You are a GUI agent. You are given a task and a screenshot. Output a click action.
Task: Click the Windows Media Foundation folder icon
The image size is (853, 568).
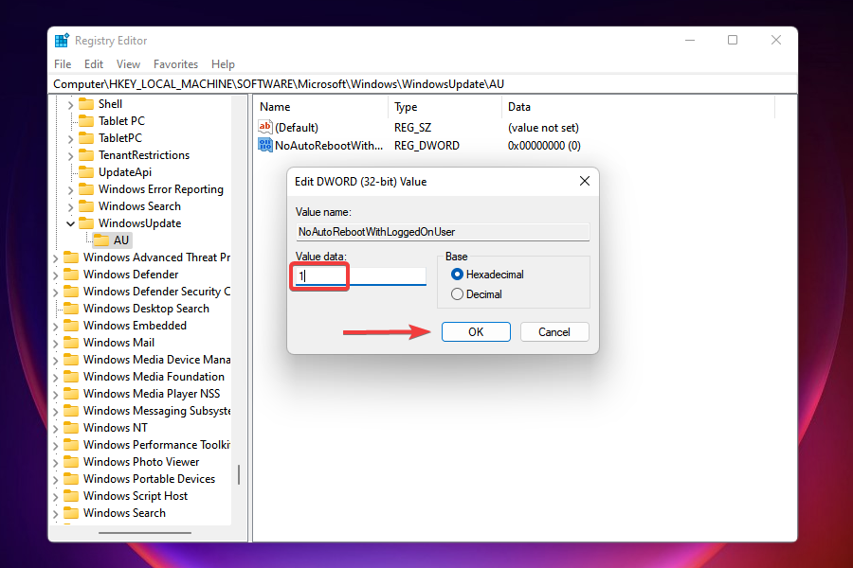pos(71,376)
